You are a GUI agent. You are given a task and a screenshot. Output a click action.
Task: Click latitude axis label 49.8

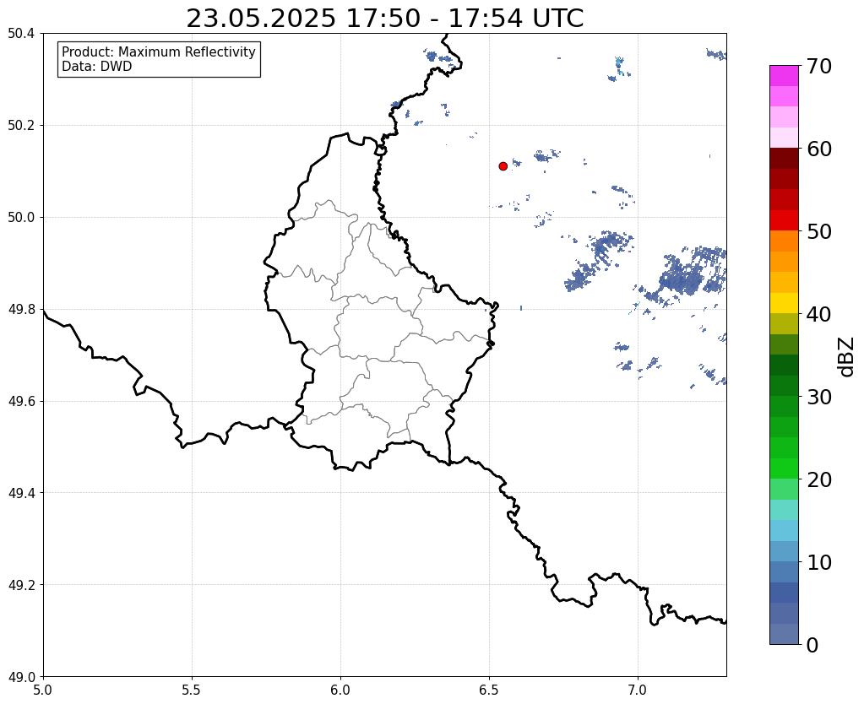[x=21, y=310]
